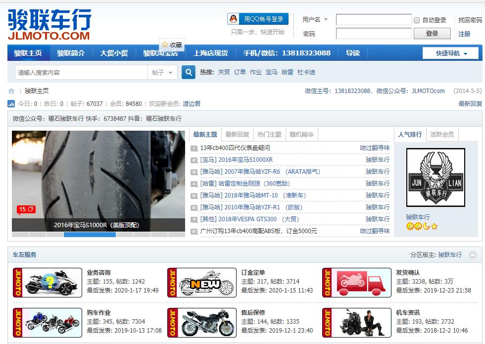Open the 找回密码 link
The width and height of the screenshot is (485, 344).
[x=470, y=20]
